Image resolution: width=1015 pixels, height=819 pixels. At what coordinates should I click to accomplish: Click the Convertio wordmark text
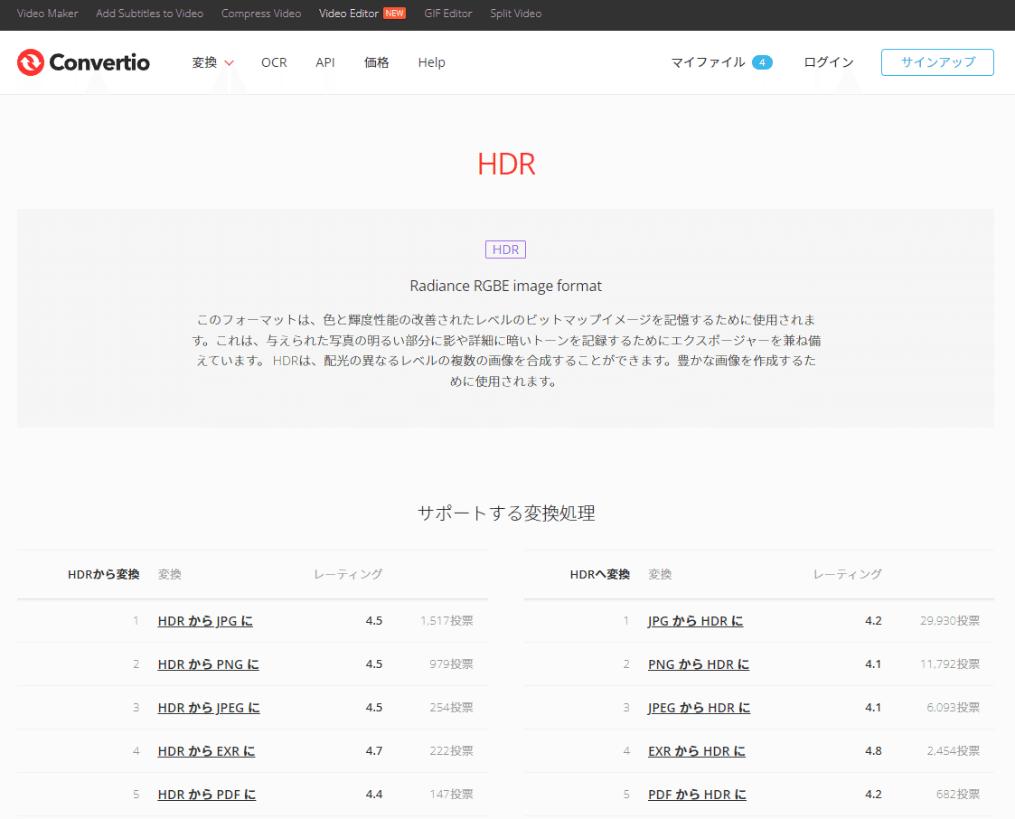pos(99,62)
